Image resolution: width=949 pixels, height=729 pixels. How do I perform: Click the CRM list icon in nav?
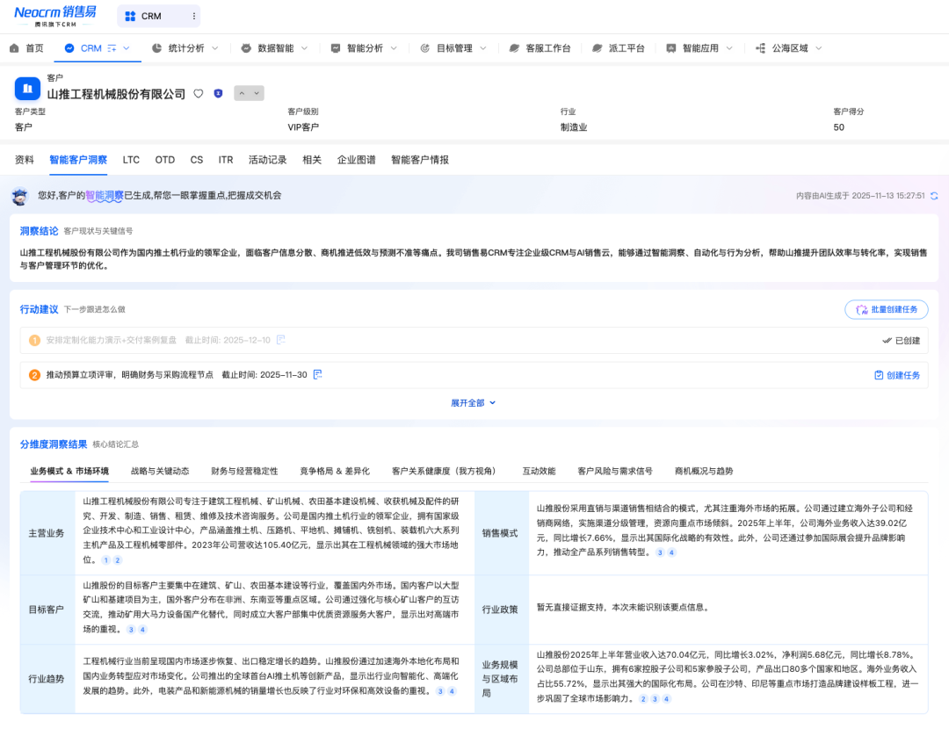[x=112, y=48]
